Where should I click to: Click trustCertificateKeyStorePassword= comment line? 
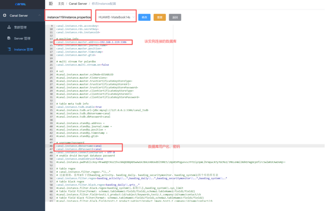click(x=97, y=87)
